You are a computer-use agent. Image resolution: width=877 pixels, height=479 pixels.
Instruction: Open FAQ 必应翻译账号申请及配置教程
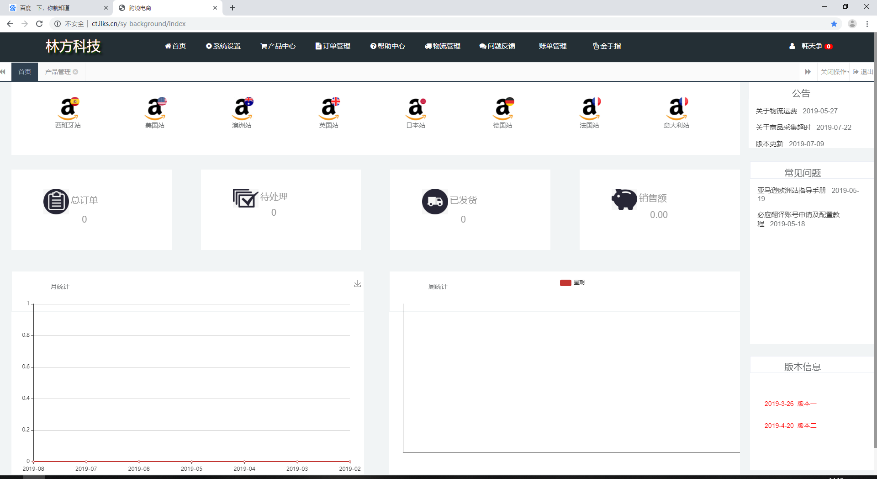tap(798, 219)
